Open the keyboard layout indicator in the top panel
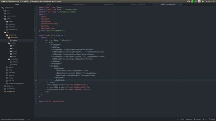Viewport: 216px width, 121px height. coord(199,1)
